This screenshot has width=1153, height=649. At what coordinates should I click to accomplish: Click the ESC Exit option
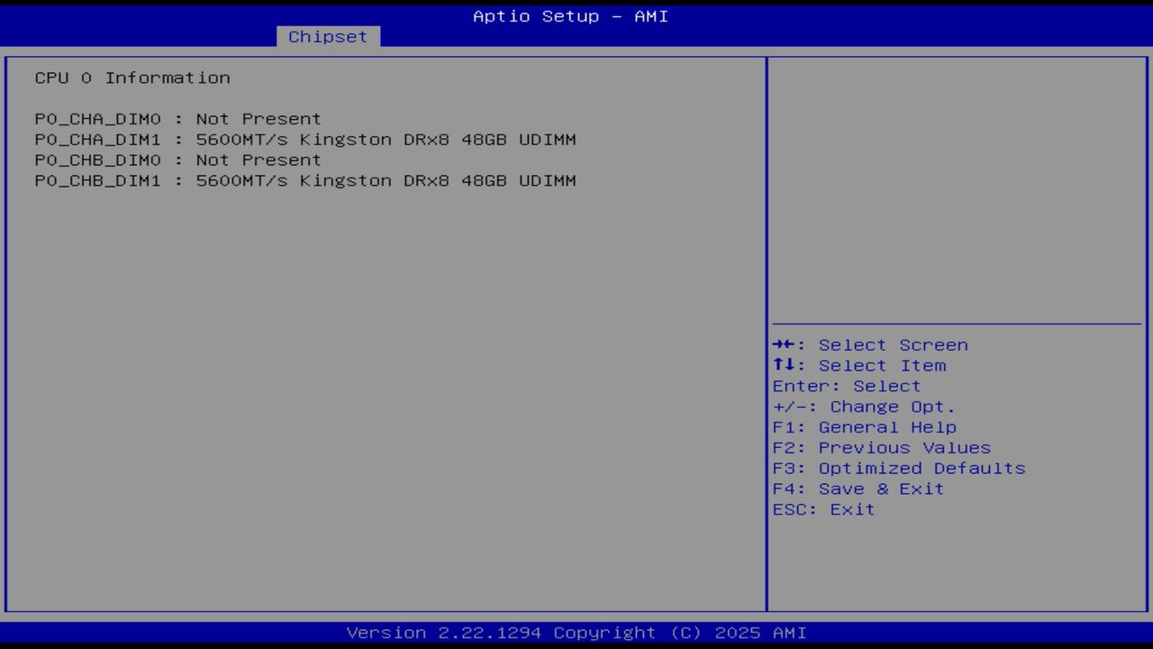tap(823, 509)
